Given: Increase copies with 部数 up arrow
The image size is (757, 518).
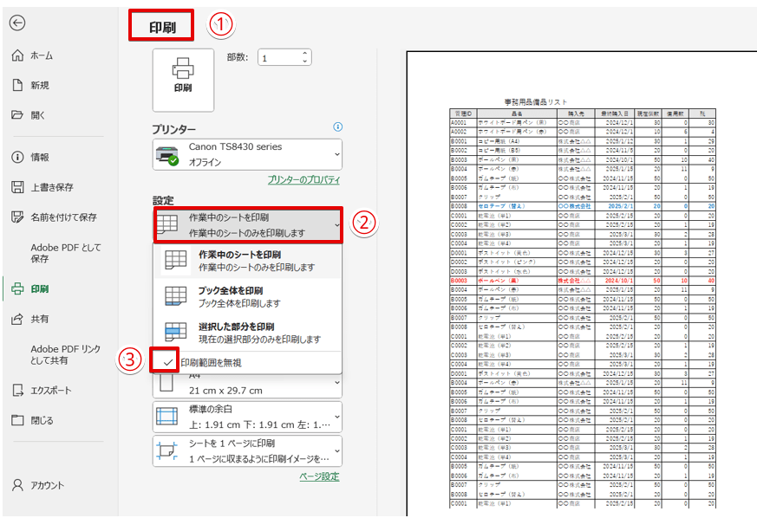Looking at the screenshot, I should point(304,54).
